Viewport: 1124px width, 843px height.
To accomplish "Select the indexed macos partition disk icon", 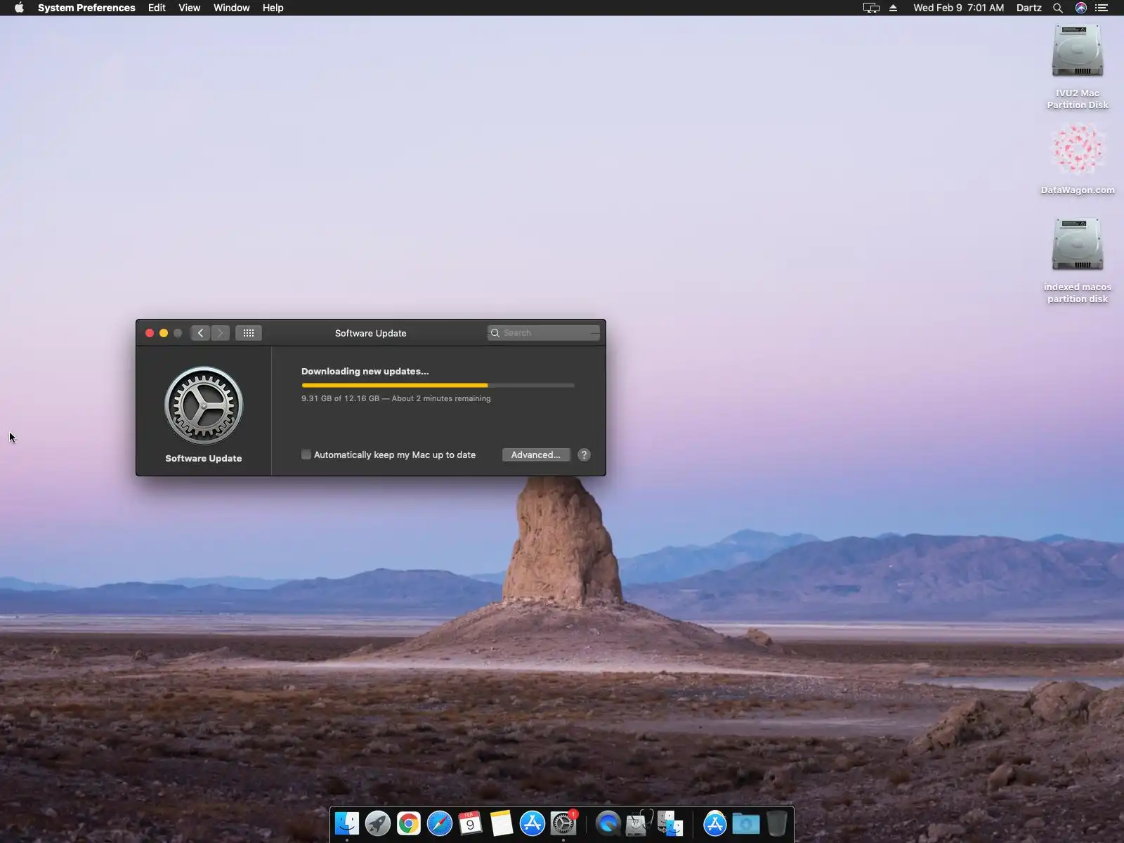I will 1078,244.
